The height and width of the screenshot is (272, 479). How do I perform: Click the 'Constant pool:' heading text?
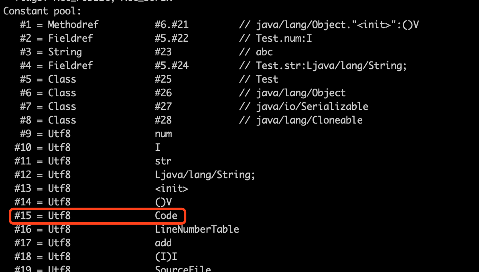[x=42, y=11]
